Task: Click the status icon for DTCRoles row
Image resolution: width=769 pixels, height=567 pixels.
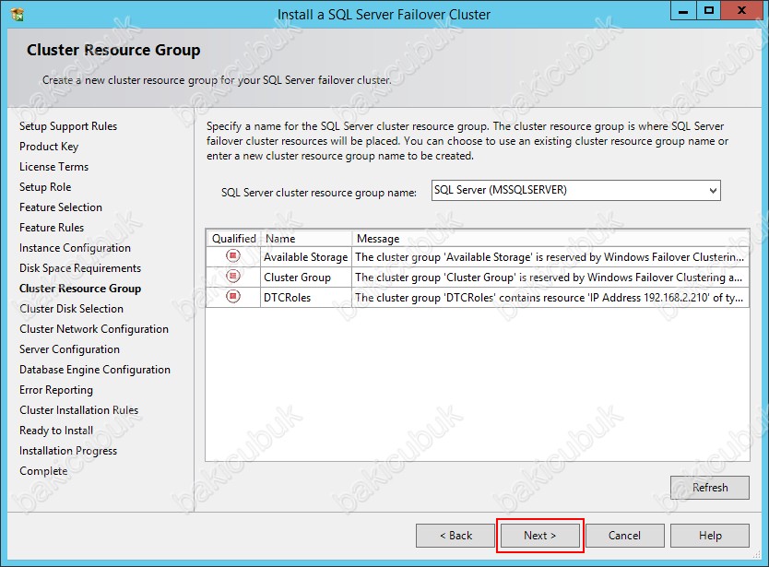Action: [x=233, y=297]
